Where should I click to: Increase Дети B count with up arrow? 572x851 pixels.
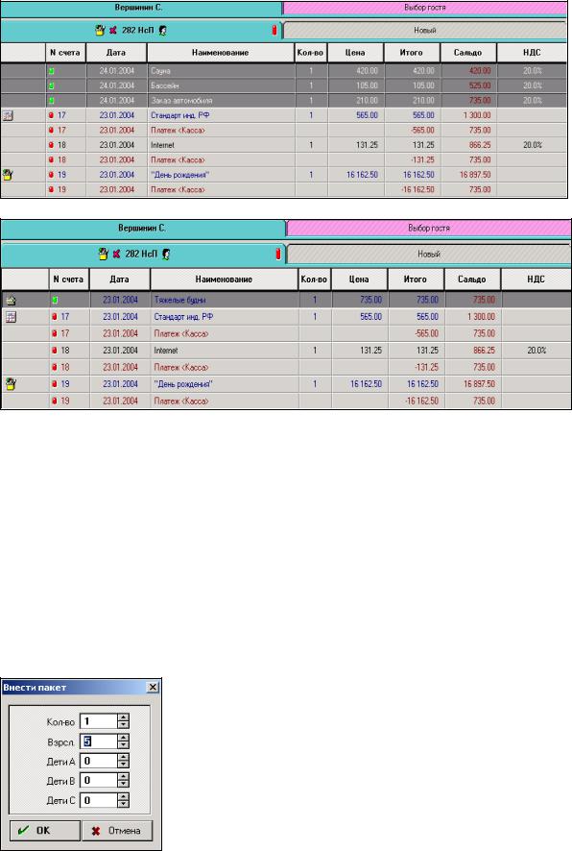124,777
